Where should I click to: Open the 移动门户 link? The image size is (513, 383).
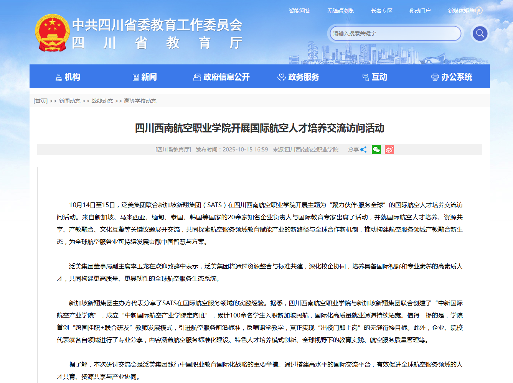[x=420, y=11]
